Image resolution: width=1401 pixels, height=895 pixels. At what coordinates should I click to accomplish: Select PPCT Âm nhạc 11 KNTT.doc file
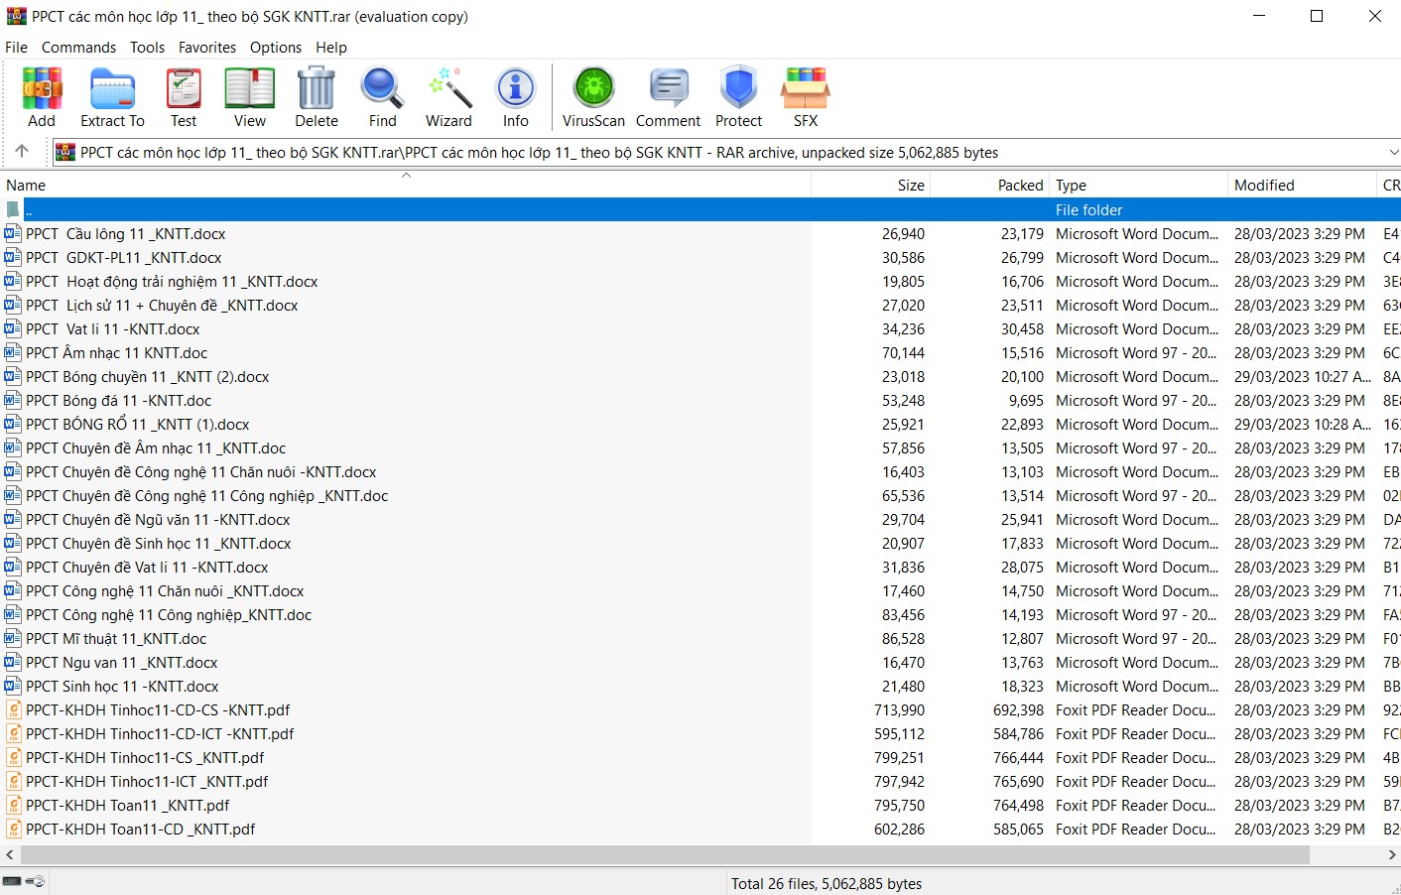click(117, 353)
